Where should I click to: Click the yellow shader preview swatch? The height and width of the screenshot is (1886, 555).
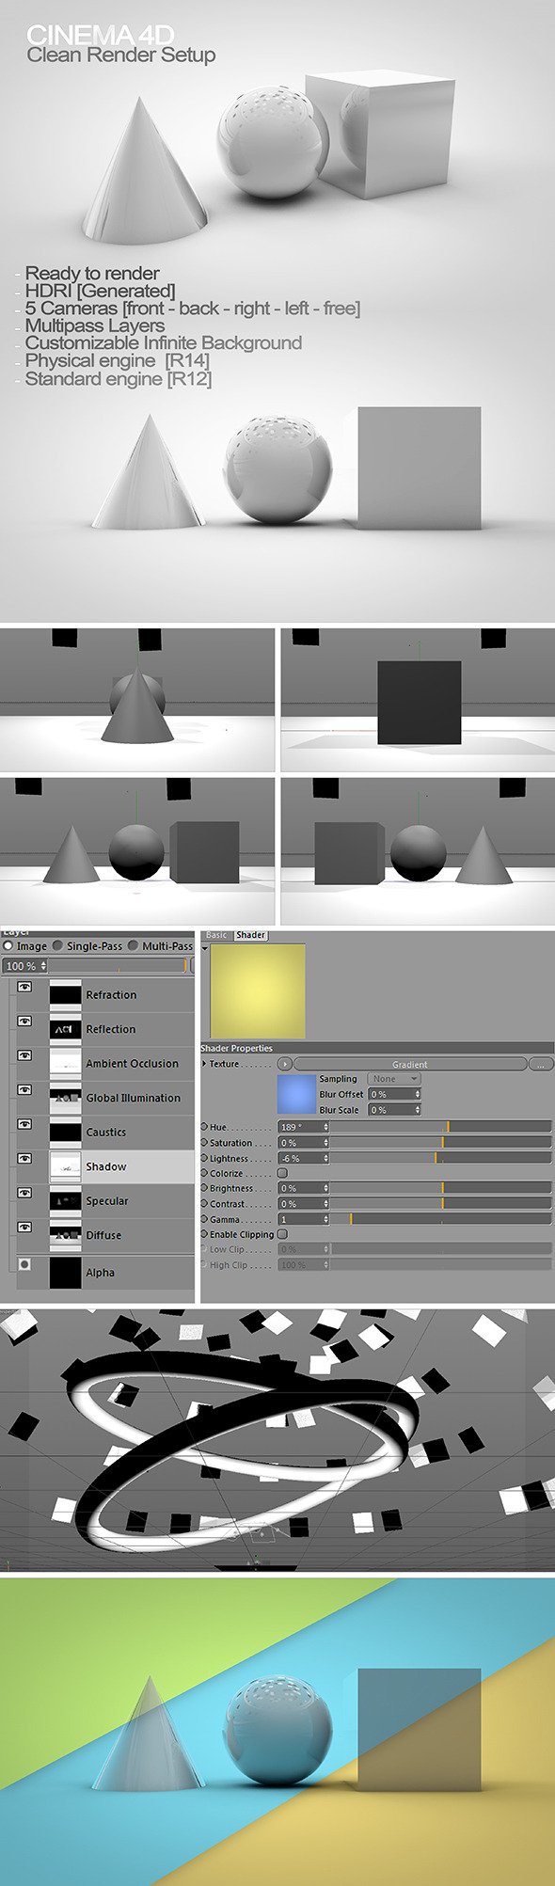coord(258,991)
